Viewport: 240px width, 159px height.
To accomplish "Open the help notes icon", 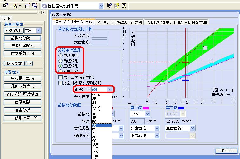I will pyautogui.click(x=117, y=6).
